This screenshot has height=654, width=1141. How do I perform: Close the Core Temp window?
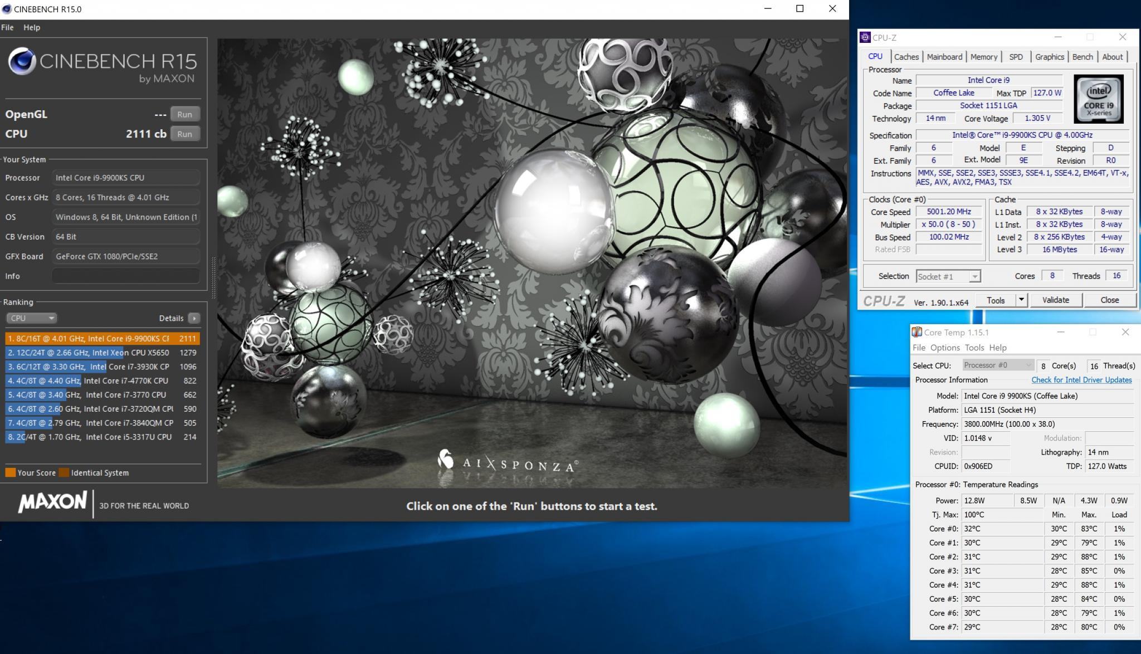click(1125, 332)
